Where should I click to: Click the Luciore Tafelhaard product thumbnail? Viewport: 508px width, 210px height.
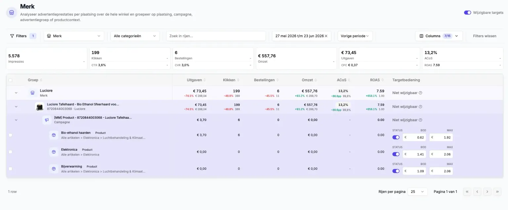click(x=40, y=106)
